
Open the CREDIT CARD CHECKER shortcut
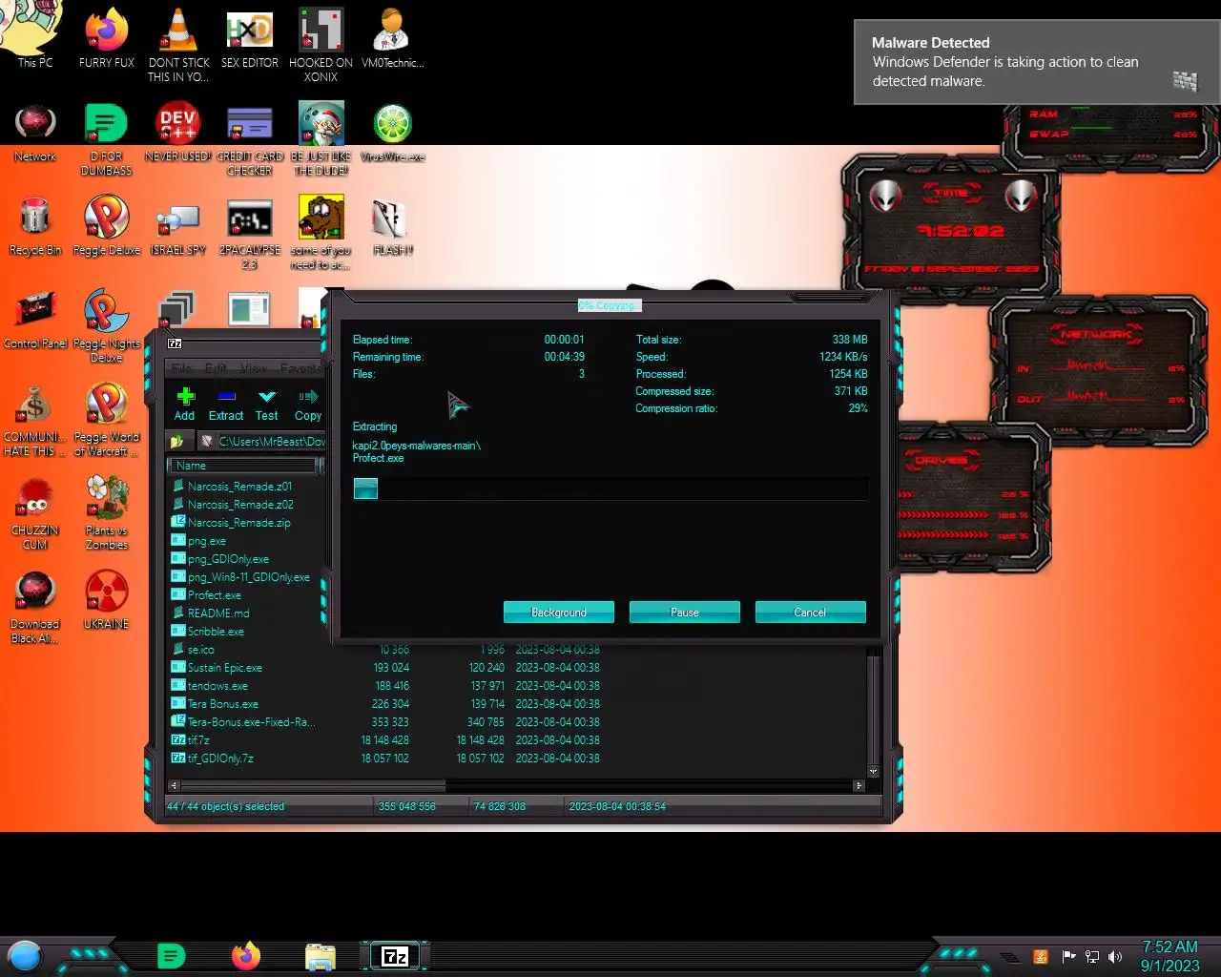coord(250,138)
